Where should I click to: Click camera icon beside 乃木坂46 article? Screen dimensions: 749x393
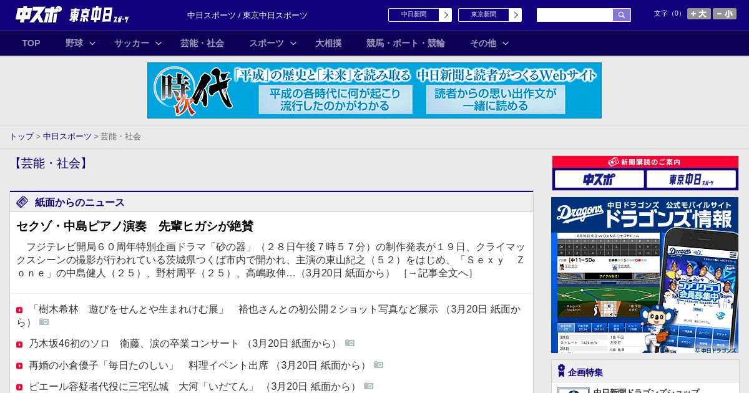pyautogui.click(x=350, y=343)
